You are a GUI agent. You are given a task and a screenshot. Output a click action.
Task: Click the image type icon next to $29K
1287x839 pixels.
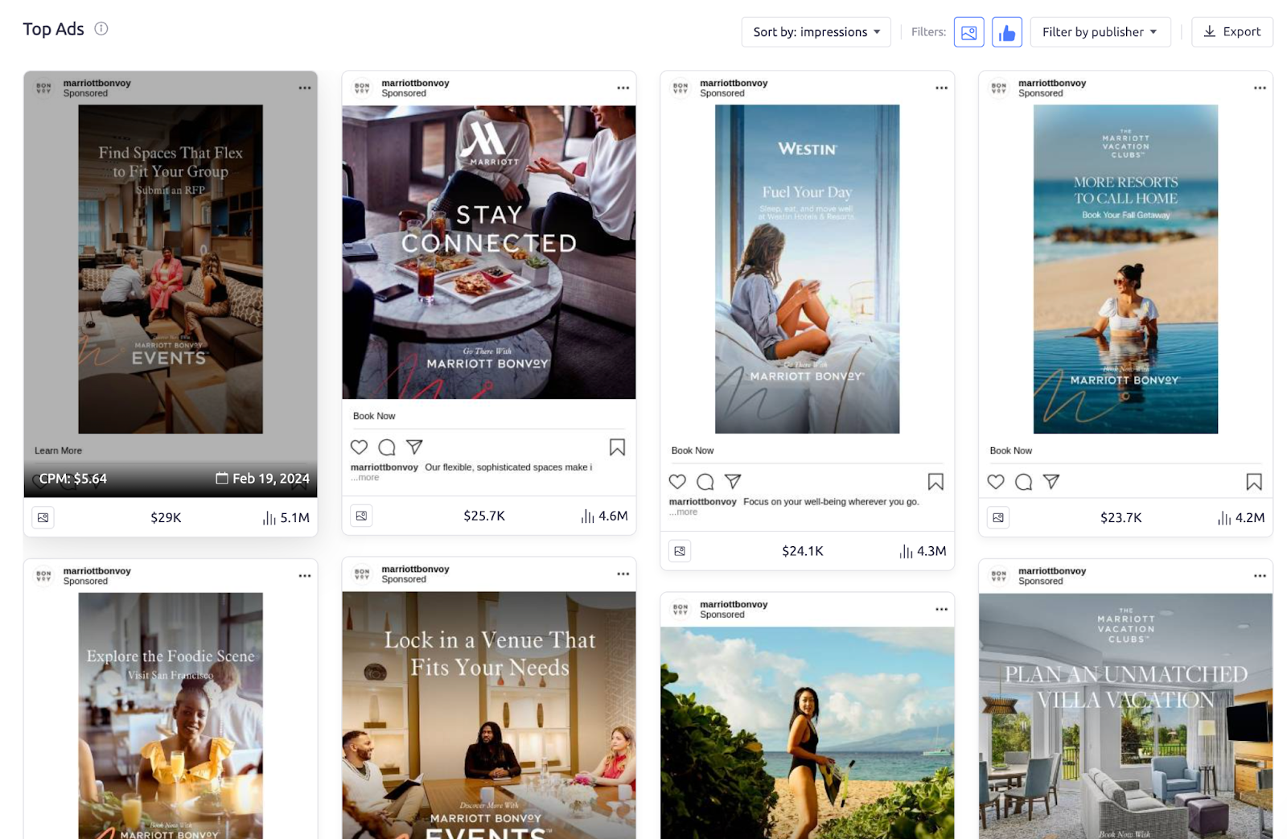(x=43, y=518)
